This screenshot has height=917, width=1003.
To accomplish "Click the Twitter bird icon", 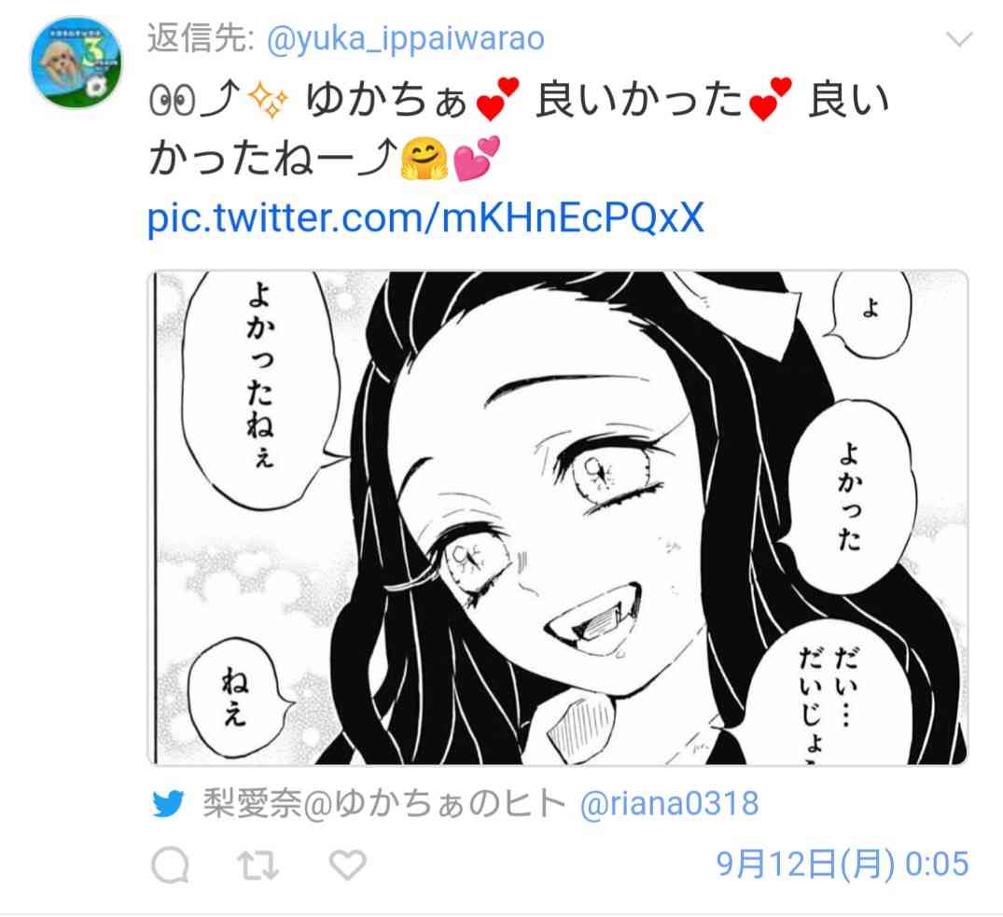I will 168,804.
